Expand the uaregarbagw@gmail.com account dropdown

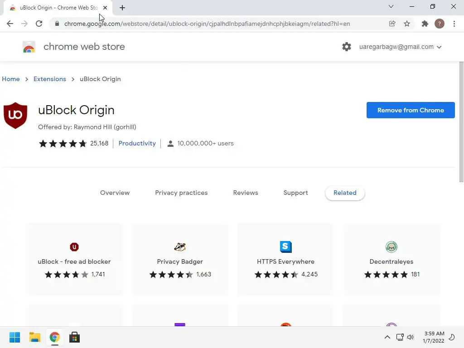click(401, 47)
